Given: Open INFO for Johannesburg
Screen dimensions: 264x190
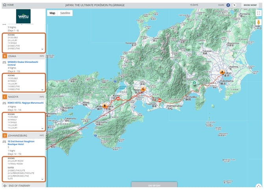Looking at the screenshot, I should click(42, 136).
